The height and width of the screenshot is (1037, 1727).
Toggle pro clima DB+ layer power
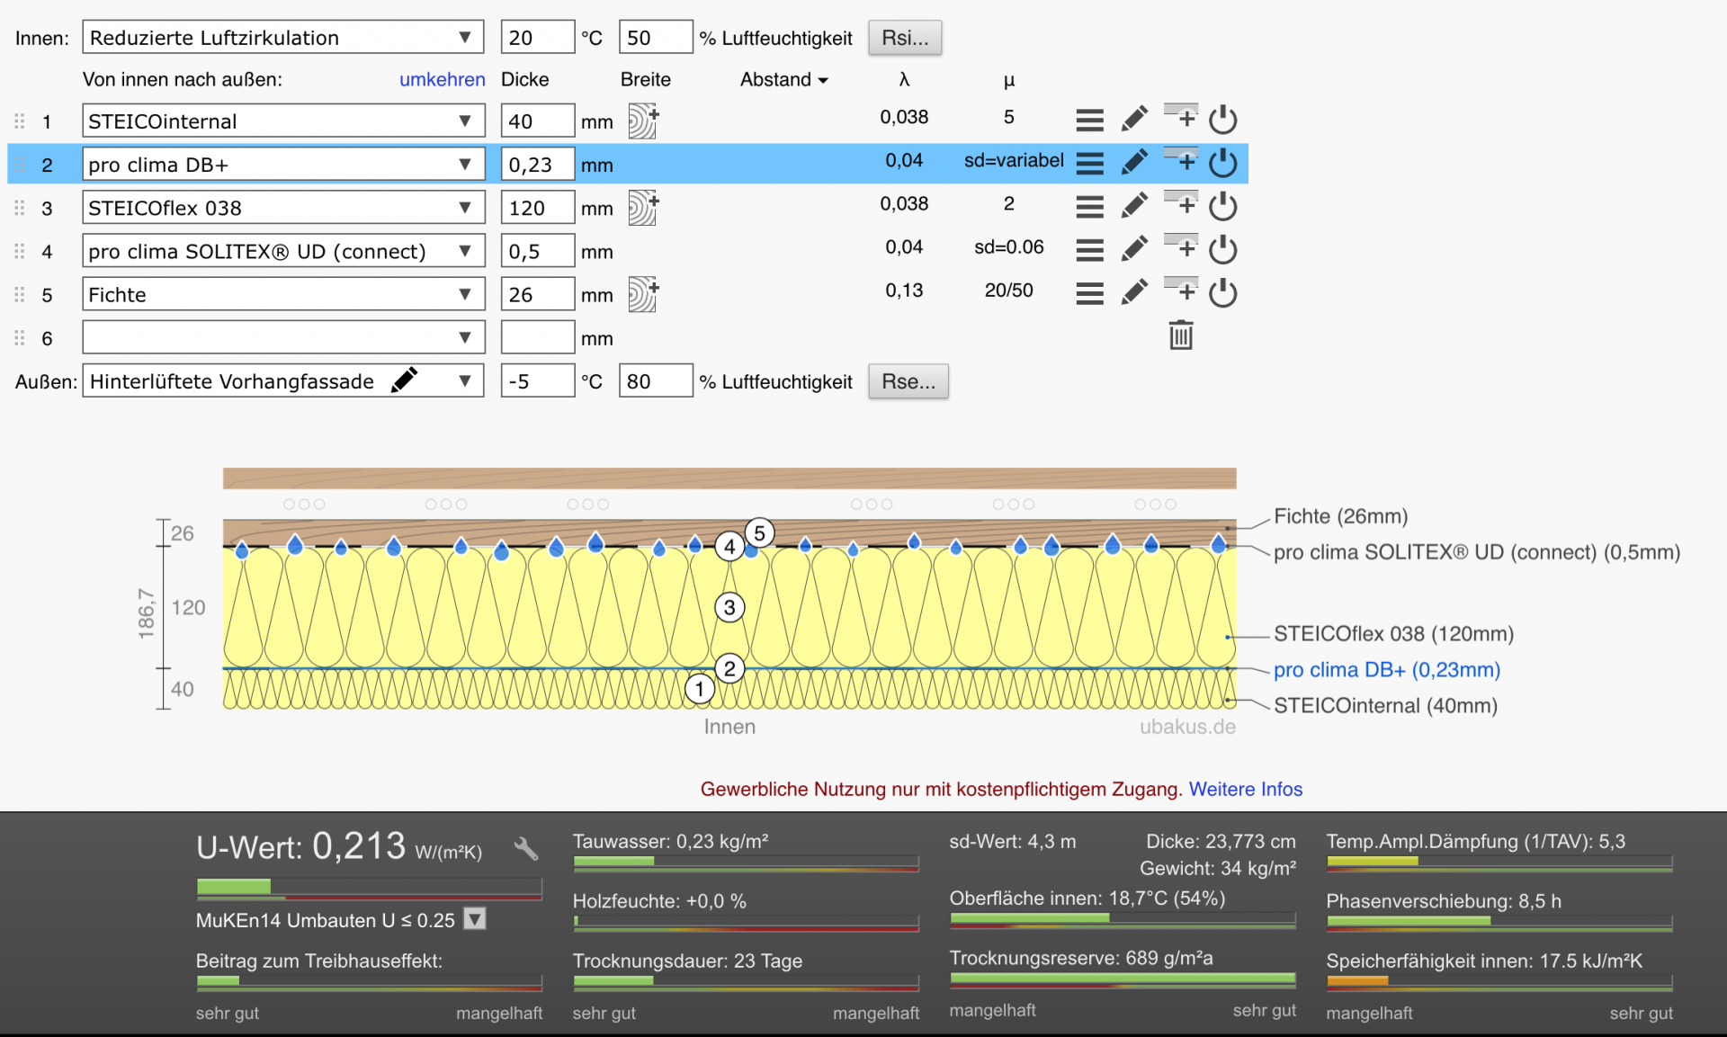click(1222, 162)
